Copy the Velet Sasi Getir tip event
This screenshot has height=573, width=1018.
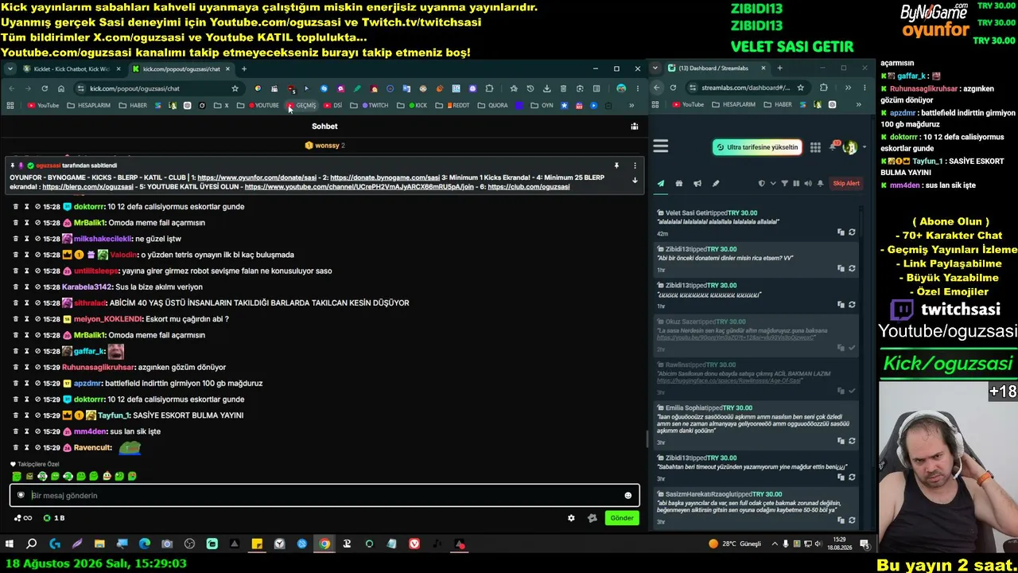pyautogui.click(x=841, y=232)
